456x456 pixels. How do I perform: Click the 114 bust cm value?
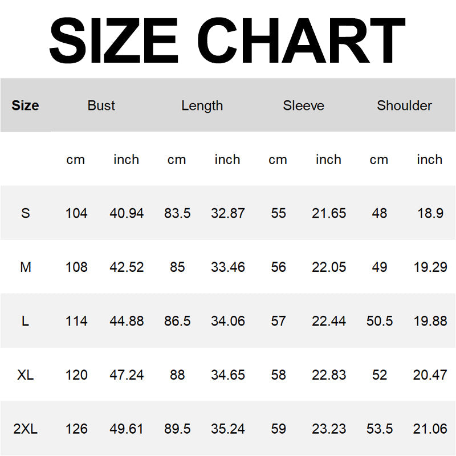[x=76, y=321]
